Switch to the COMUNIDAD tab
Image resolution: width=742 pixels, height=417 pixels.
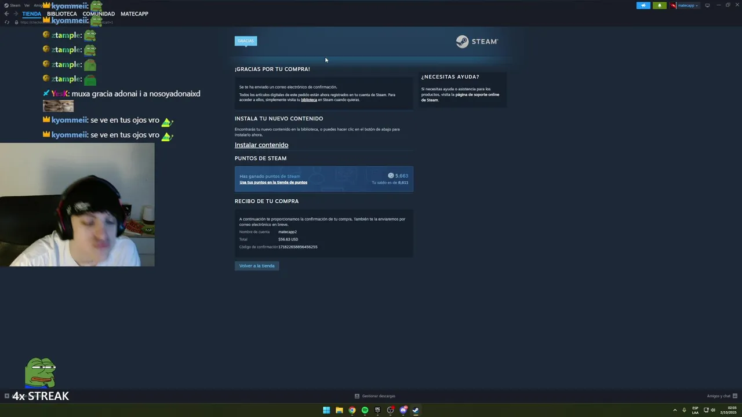pyautogui.click(x=99, y=14)
